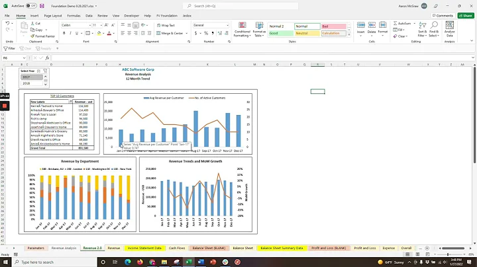Image resolution: width=477 pixels, height=267 pixels.
Task: Open the Find & Select magnifier
Action: 434,30
